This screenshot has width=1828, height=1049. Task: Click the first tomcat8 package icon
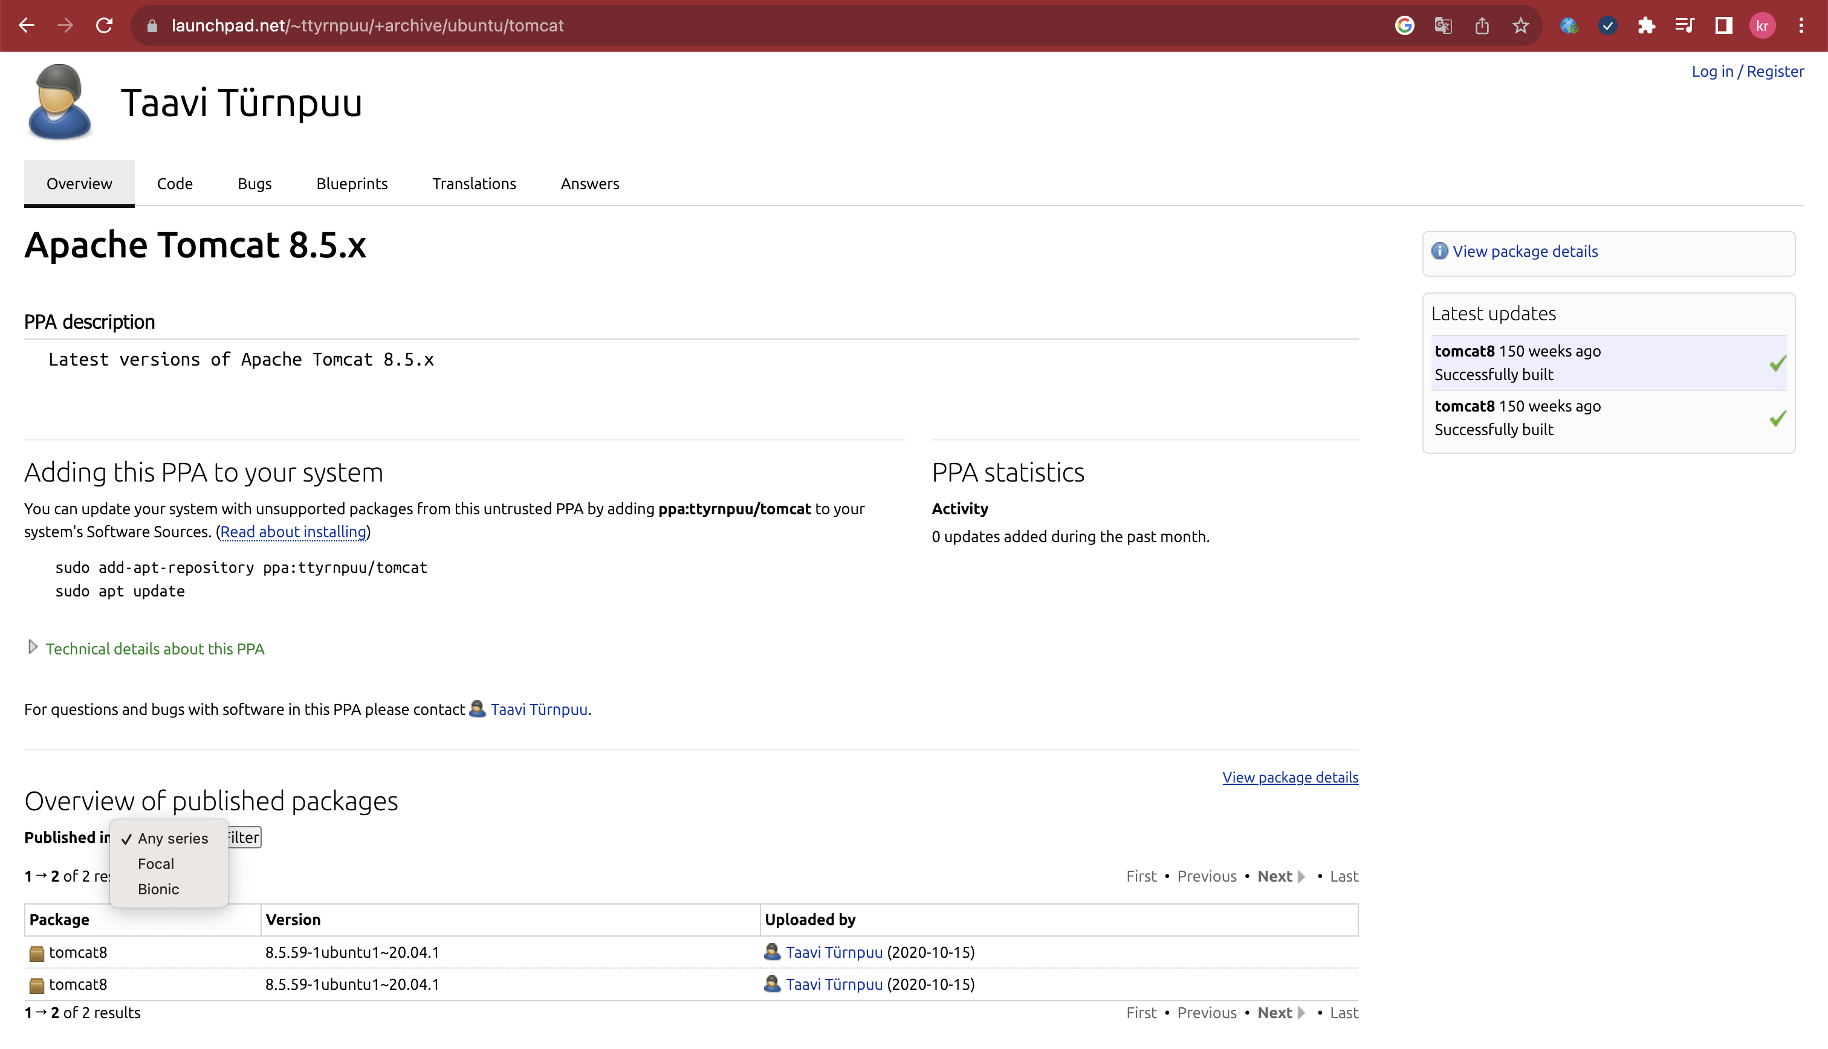coord(37,953)
